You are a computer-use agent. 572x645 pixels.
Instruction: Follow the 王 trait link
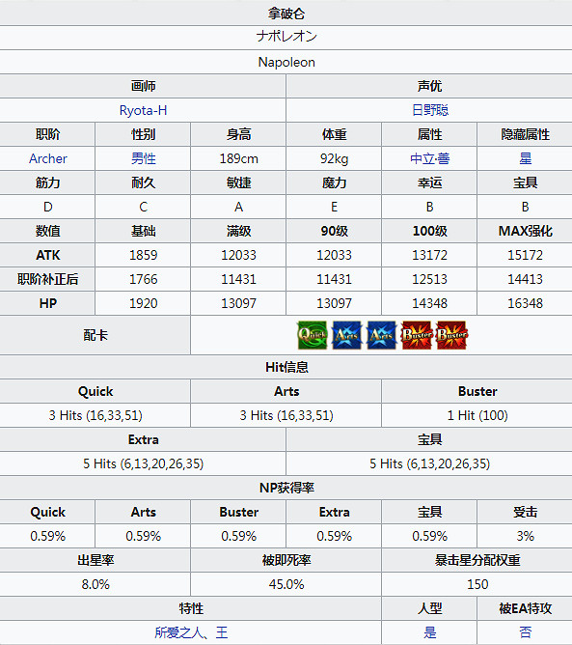click(x=222, y=632)
